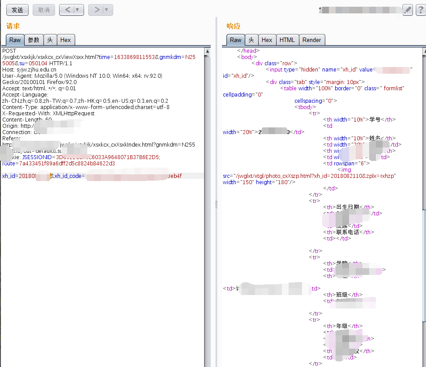Click the route cookie value line
This screenshot has height=367, width=426.
(59, 164)
